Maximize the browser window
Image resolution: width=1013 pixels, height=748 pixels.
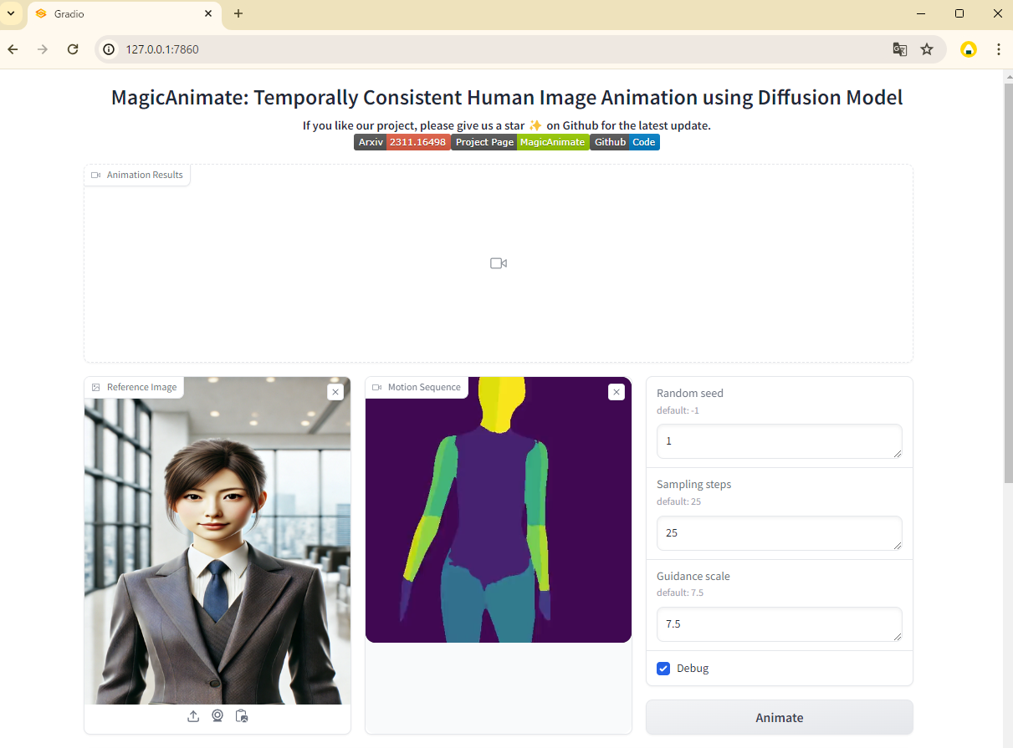click(959, 13)
